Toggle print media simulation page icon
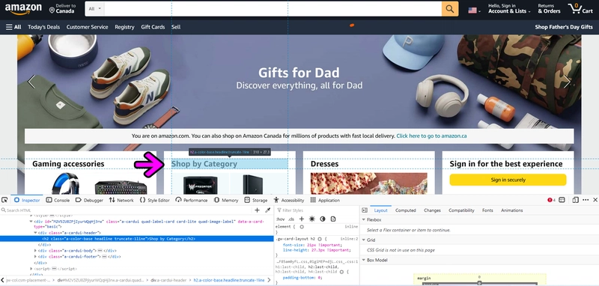Image resolution: width=599 pixels, height=286 pixels. [333, 219]
